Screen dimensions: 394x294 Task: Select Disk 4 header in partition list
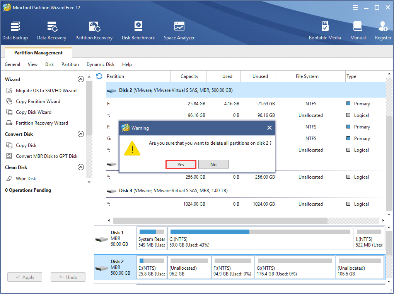(x=246, y=191)
